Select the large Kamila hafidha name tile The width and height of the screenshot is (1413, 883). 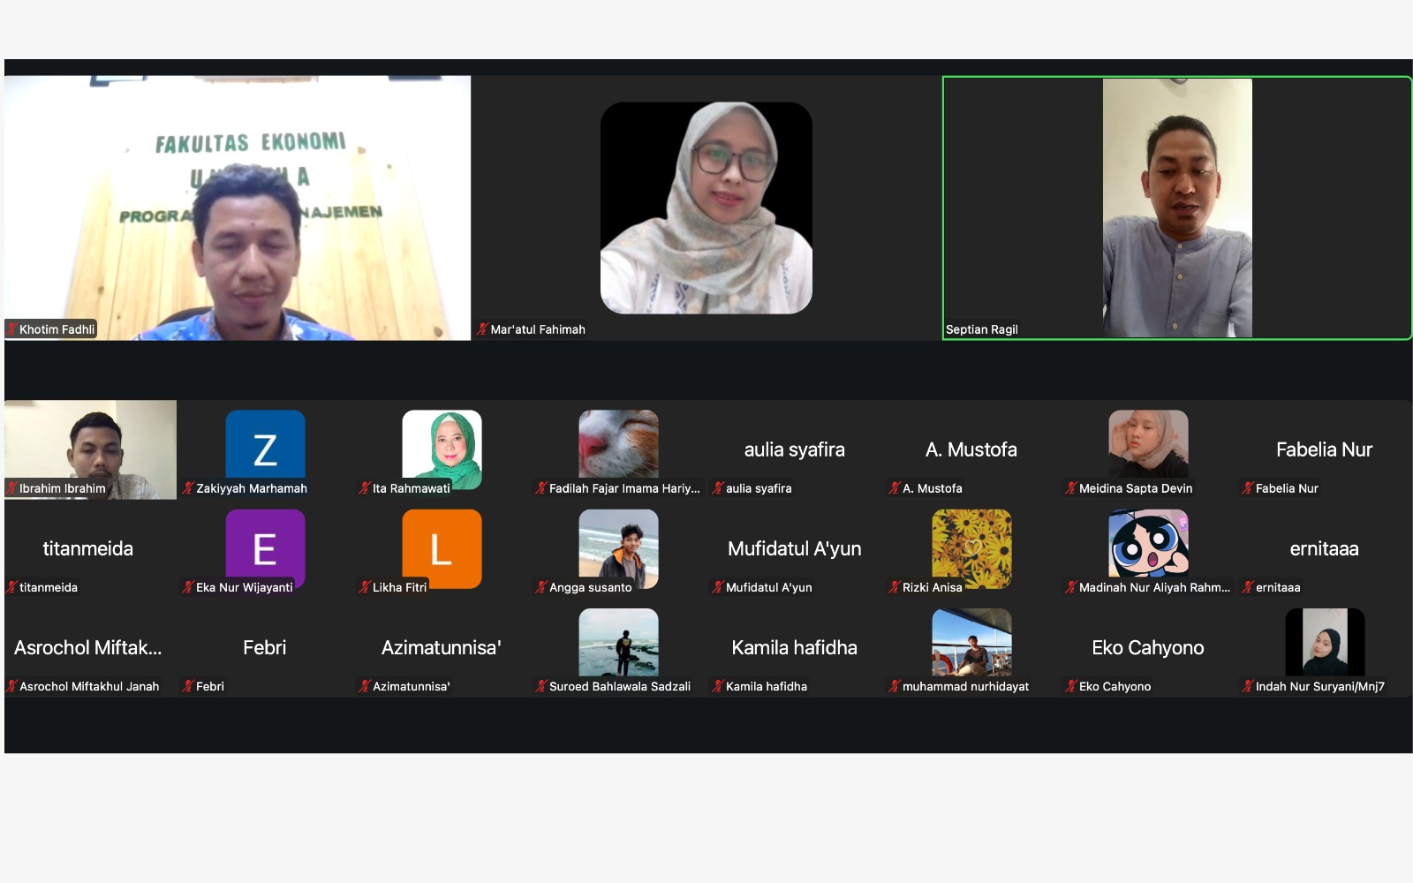794,647
